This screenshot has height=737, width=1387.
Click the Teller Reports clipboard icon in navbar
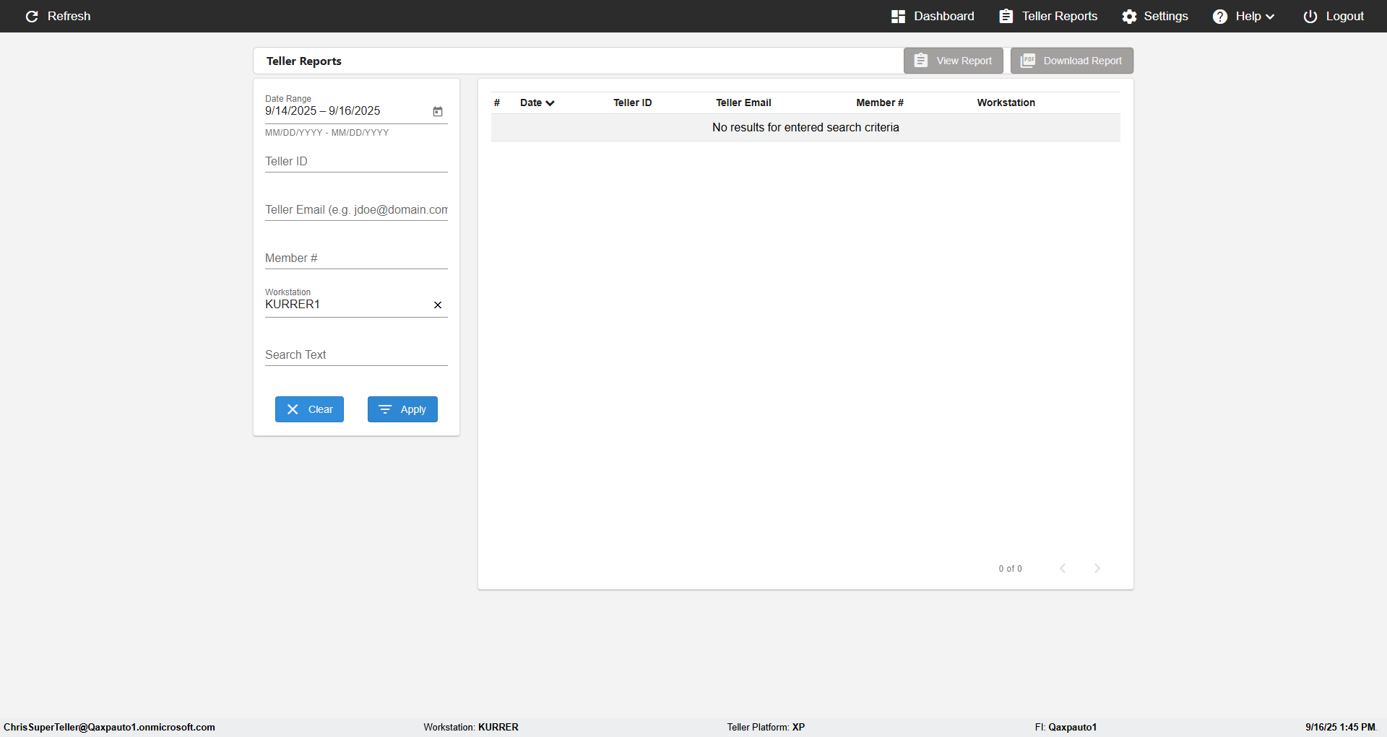tap(1006, 17)
